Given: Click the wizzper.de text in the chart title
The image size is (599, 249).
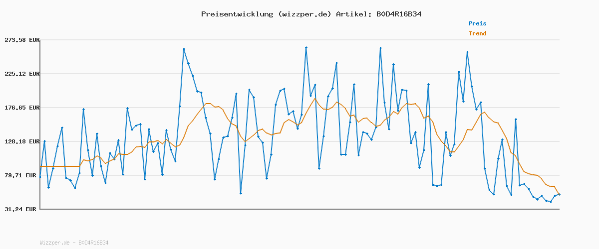Looking at the screenshot, I should (x=304, y=14).
